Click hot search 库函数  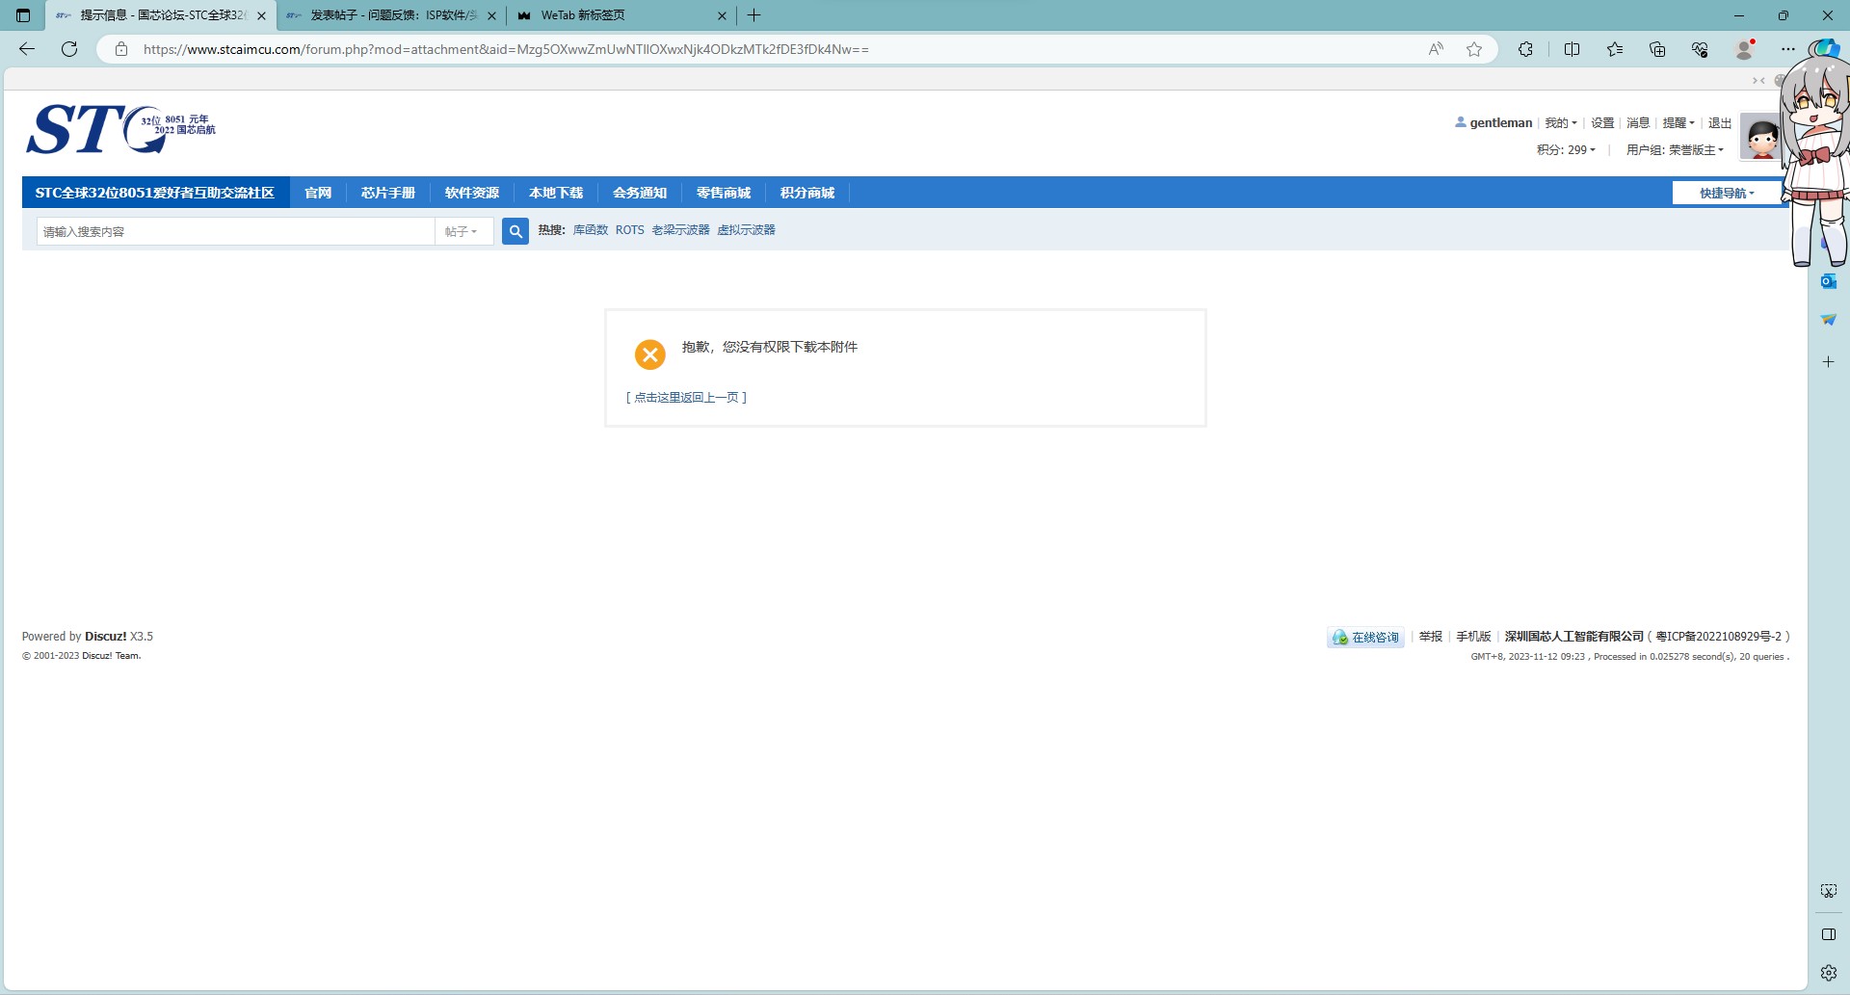point(591,230)
